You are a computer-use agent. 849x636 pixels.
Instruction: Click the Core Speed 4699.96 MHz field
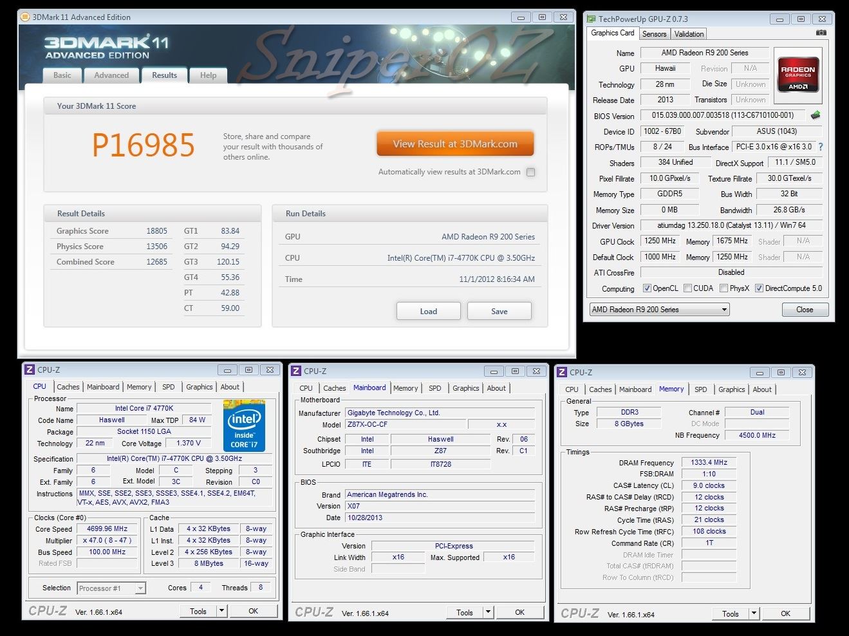[x=107, y=528]
